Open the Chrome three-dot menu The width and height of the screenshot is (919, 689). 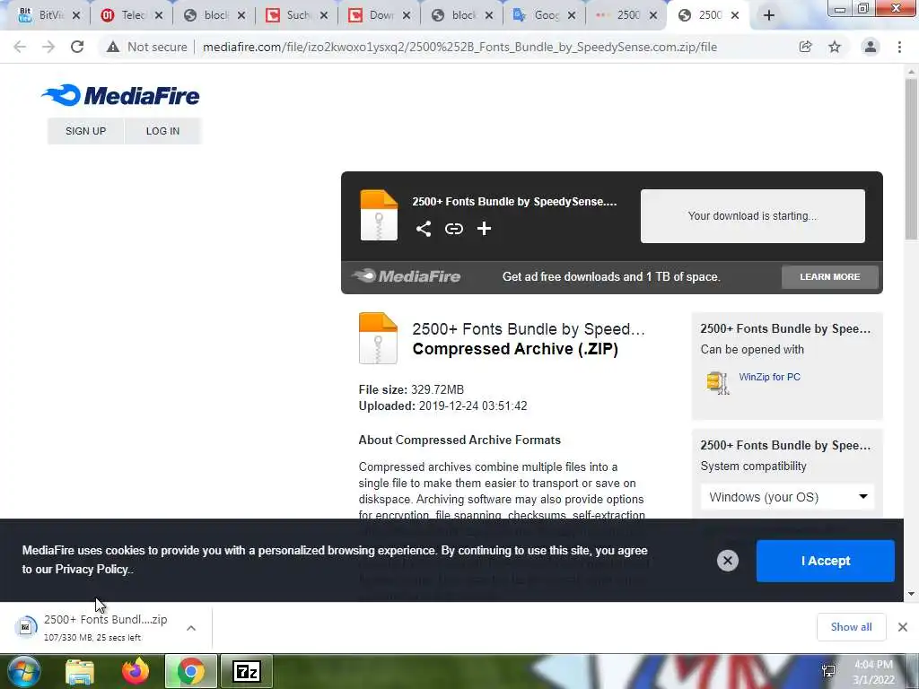pos(899,47)
